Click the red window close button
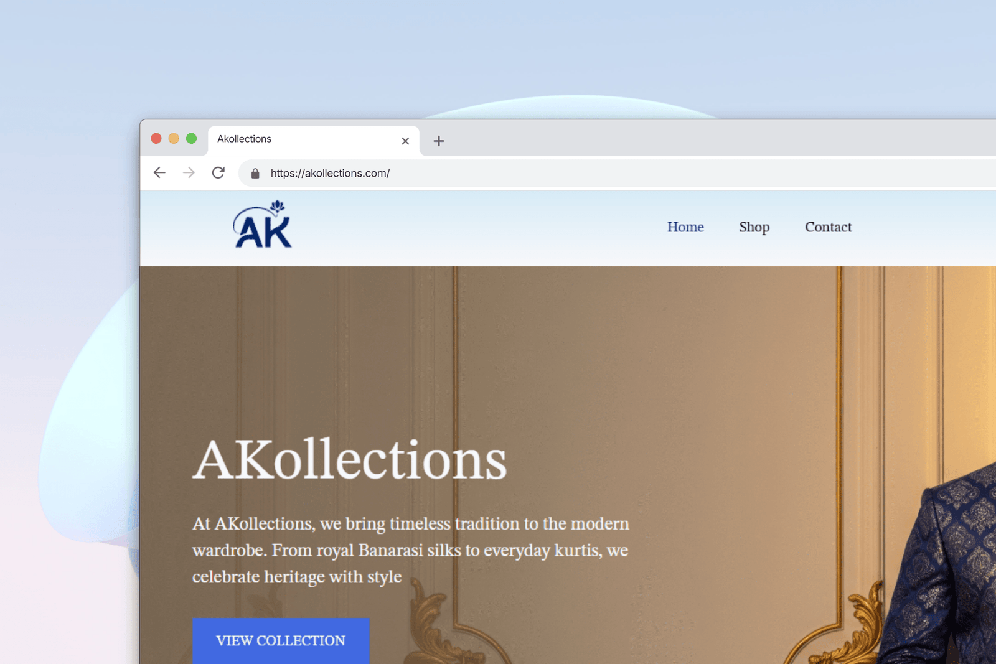The height and width of the screenshot is (664, 996). pos(156,138)
